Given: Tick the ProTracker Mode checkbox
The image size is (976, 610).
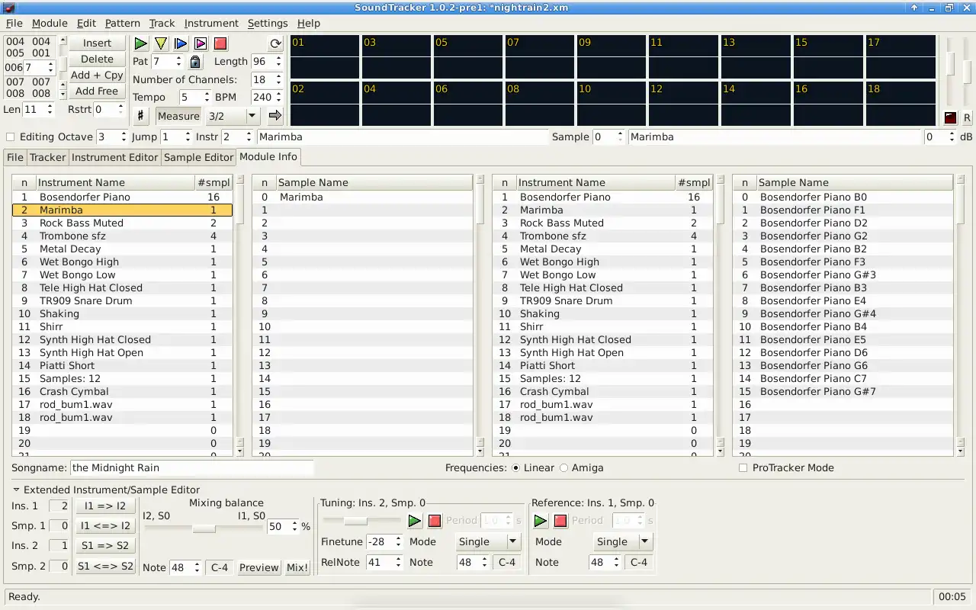Looking at the screenshot, I should (743, 468).
